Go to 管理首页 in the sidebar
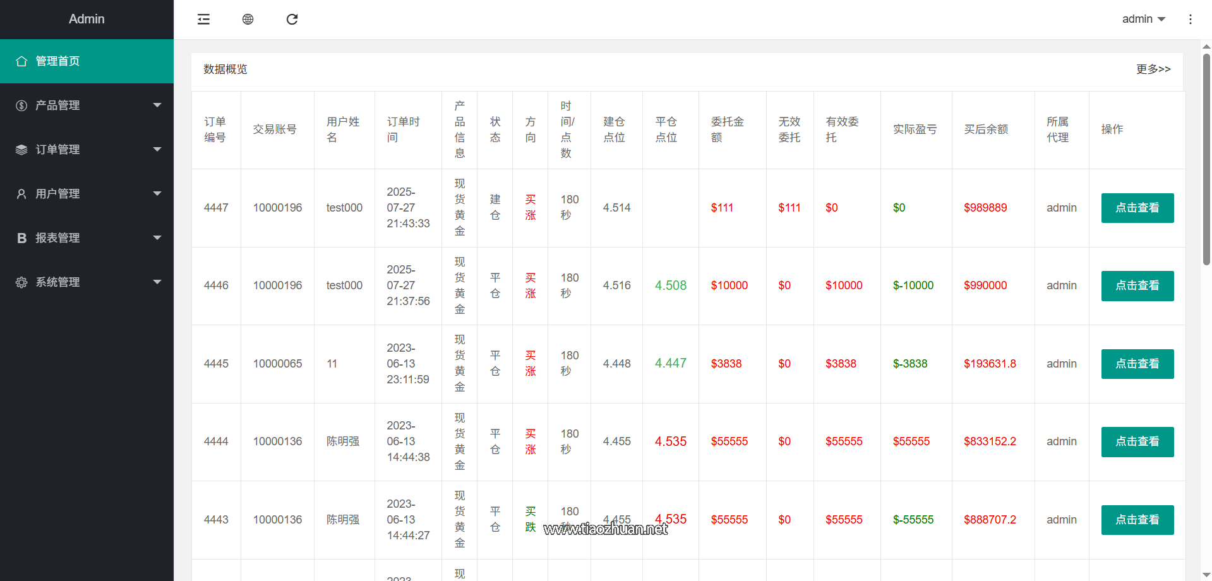Screen dimensions: 1212x581 pos(87,61)
